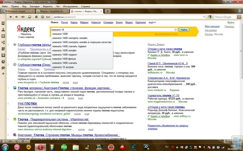Open the AIMP icon on the taskbar
The image size is (243, 151).
click(x=28, y=147)
